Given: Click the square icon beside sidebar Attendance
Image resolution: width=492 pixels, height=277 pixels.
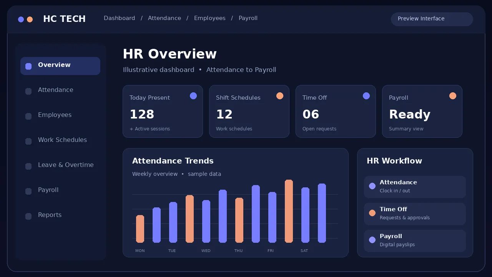Looking at the screenshot, I should click(28, 91).
